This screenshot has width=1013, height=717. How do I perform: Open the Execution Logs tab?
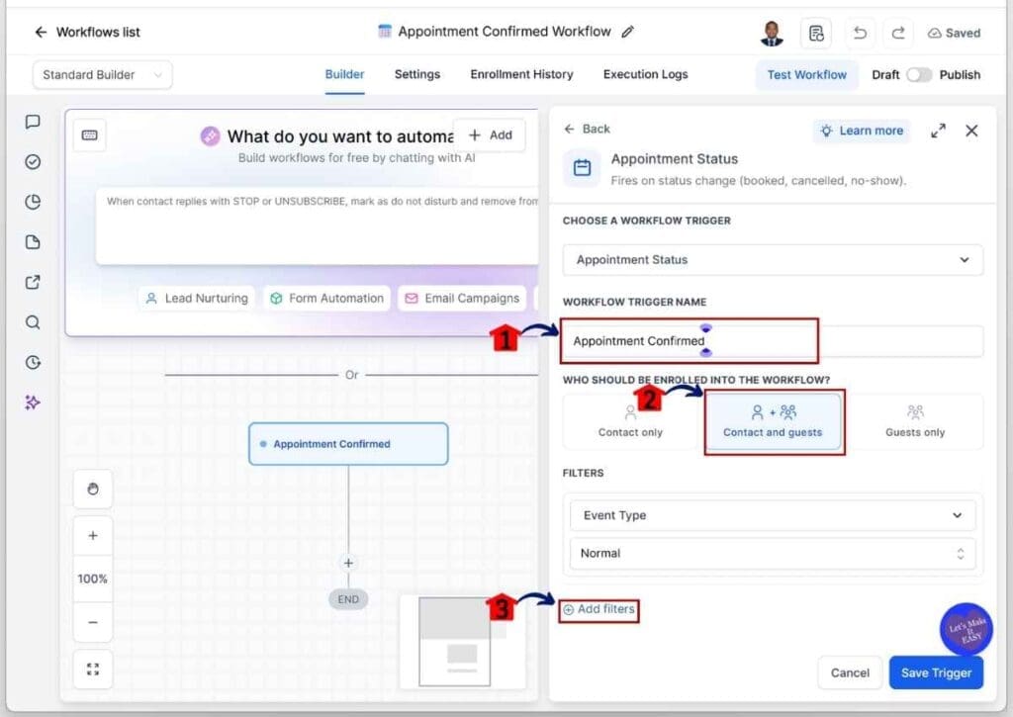pyautogui.click(x=645, y=74)
